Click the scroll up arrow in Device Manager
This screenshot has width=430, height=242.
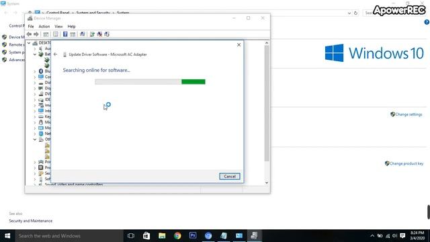coord(267,43)
